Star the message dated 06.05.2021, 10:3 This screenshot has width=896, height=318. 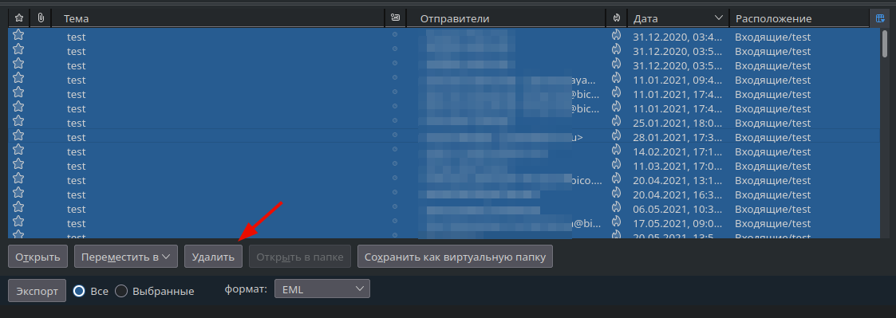pos(18,206)
